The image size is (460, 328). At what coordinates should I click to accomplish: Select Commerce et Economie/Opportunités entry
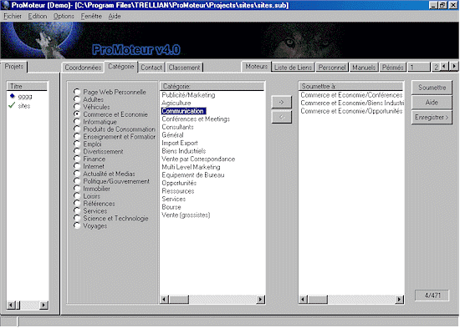pyautogui.click(x=351, y=111)
